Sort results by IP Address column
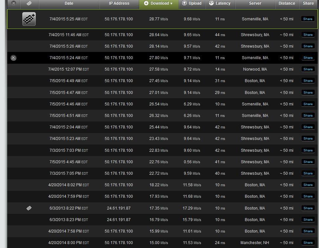 pos(119,3)
